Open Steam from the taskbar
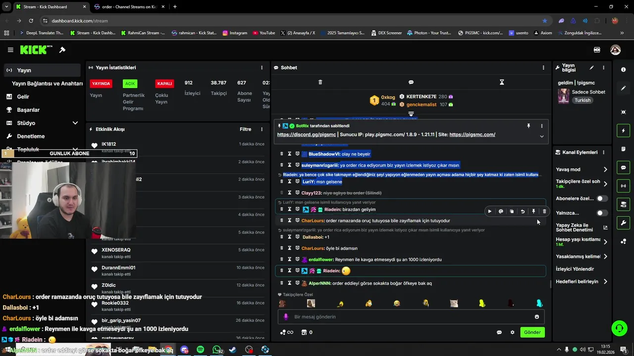 (x=233, y=350)
